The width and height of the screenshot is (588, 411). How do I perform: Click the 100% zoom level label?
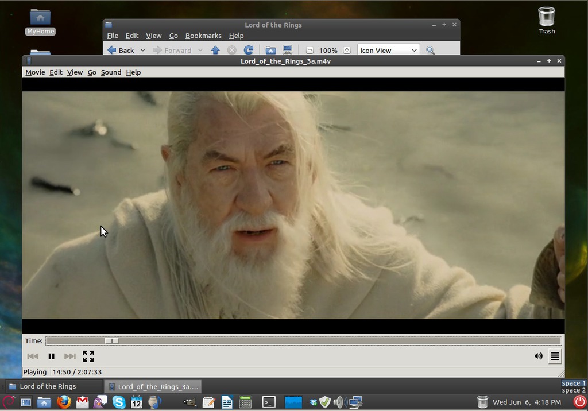point(328,51)
